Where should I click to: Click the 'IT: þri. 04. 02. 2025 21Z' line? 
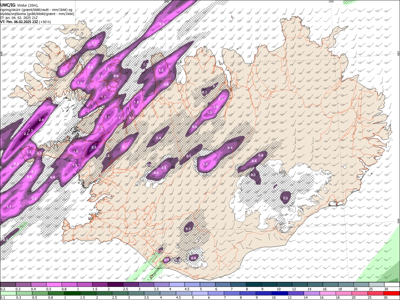click(19, 18)
